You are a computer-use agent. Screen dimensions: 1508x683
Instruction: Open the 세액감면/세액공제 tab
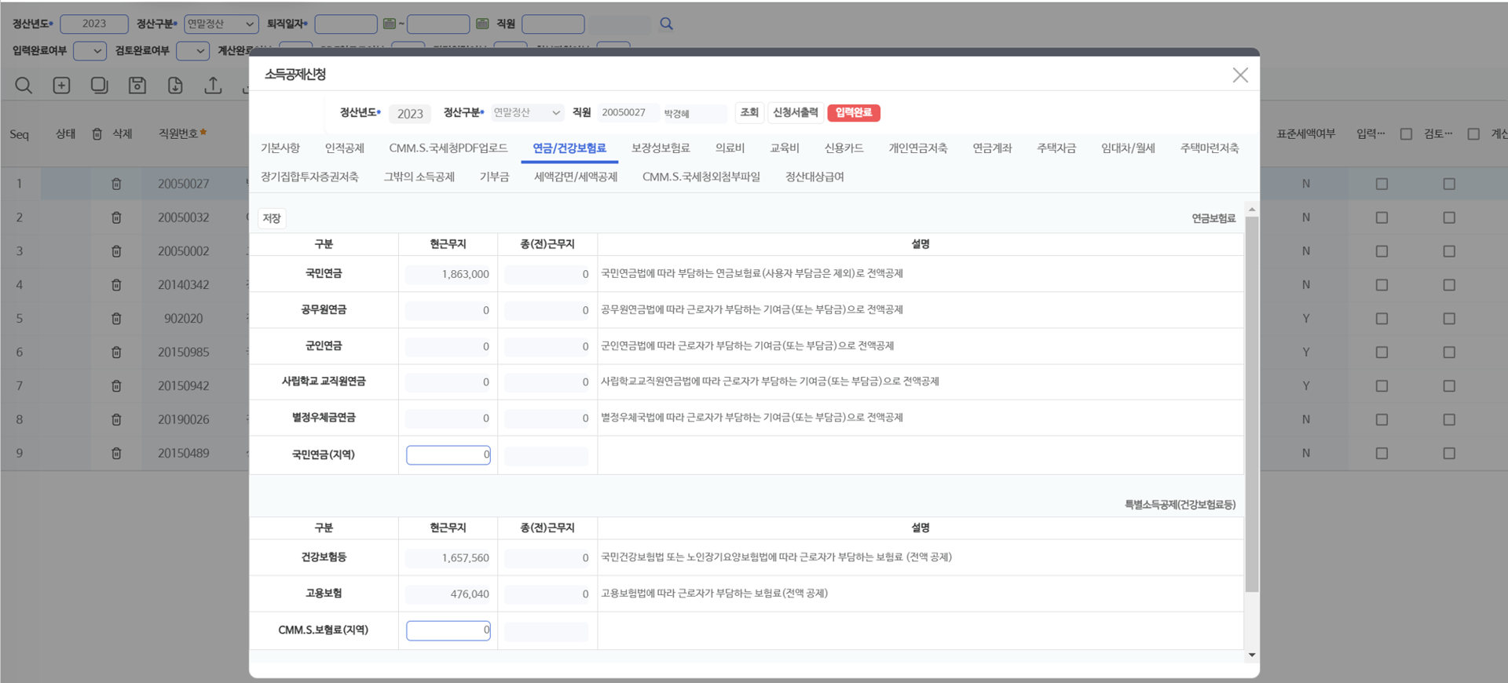(x=576, y=177)
